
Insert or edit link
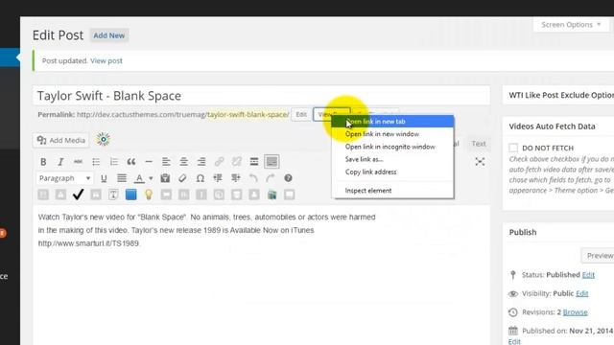point(219,162)
